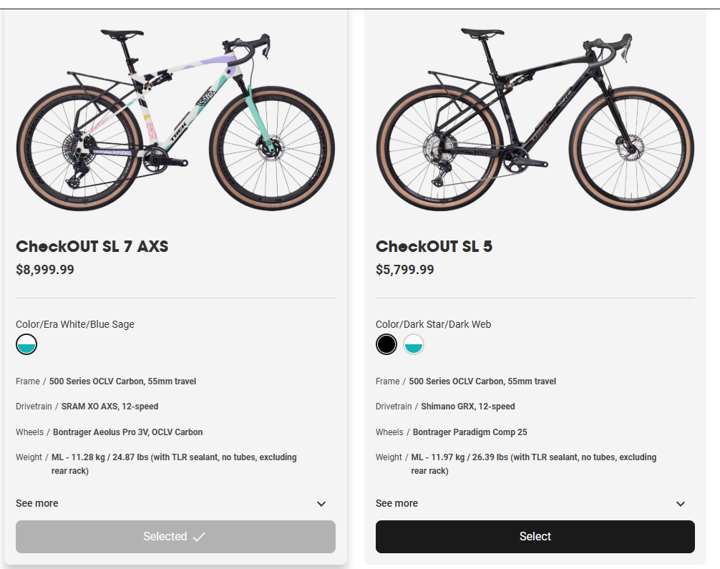The width and height of the screenshot is (720, 569).
Task: Expand the chevron arrow under CheckOUT SL 7 AXS
Action: pos(321,504)
